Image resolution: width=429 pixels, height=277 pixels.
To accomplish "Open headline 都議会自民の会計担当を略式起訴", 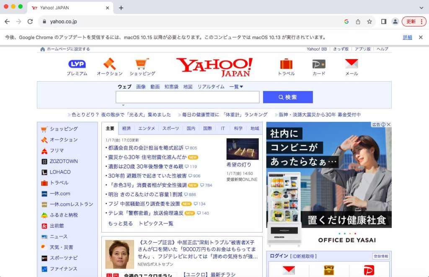I will pos(146,148).
